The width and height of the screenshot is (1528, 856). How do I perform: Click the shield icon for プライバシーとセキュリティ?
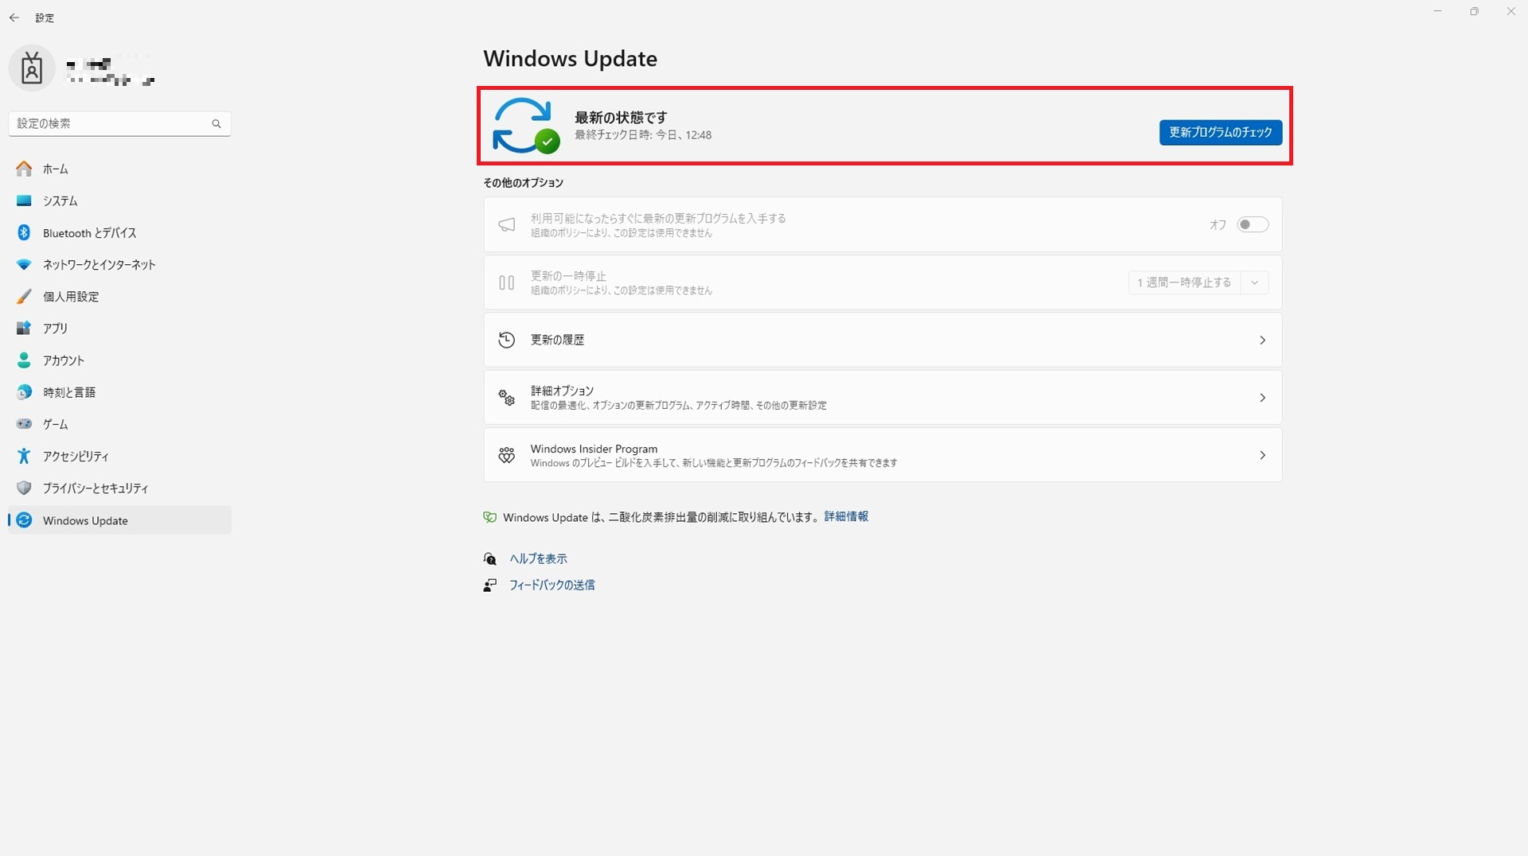tap(24, 488)
